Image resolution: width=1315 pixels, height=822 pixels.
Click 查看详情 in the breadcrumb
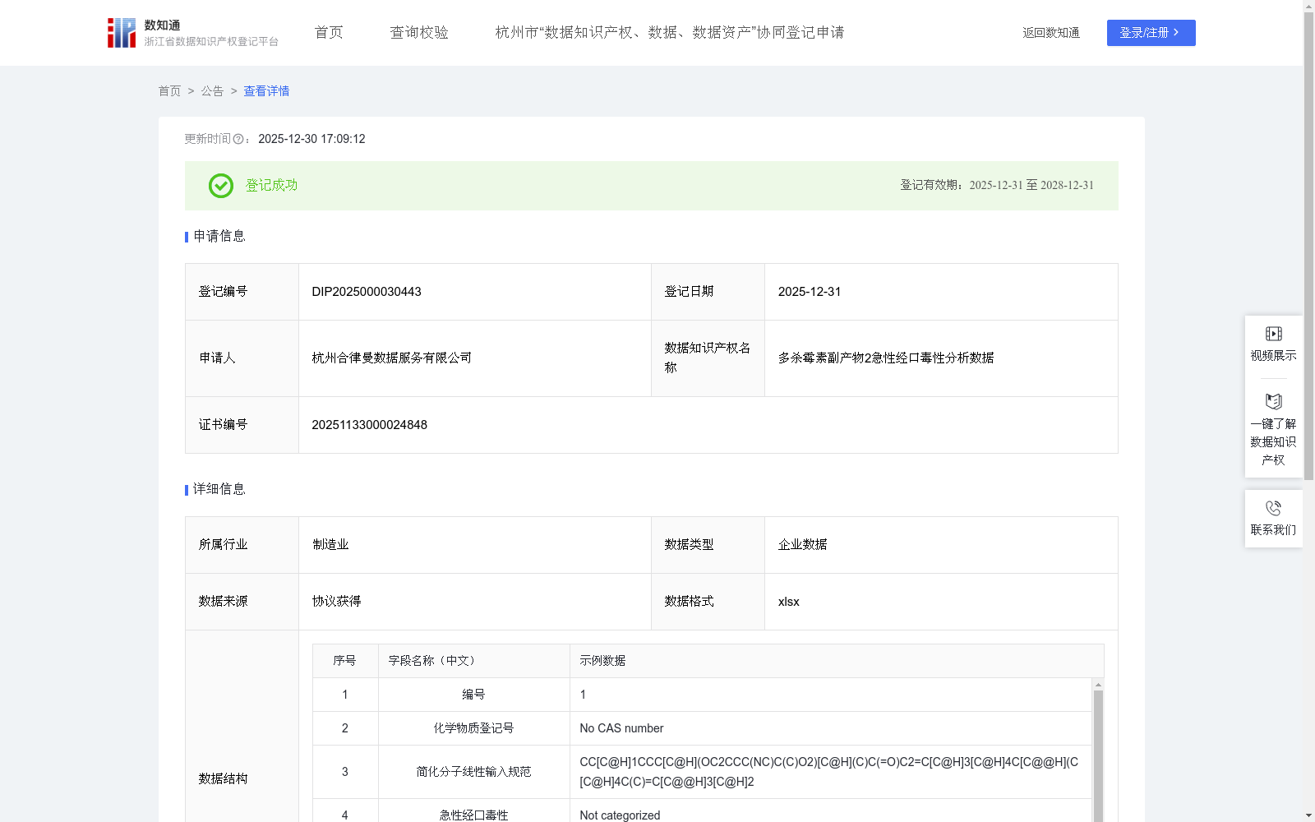266,91
